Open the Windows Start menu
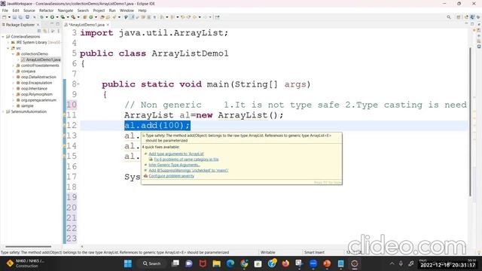This screenshot has height=271, width=482. (128, 263)
